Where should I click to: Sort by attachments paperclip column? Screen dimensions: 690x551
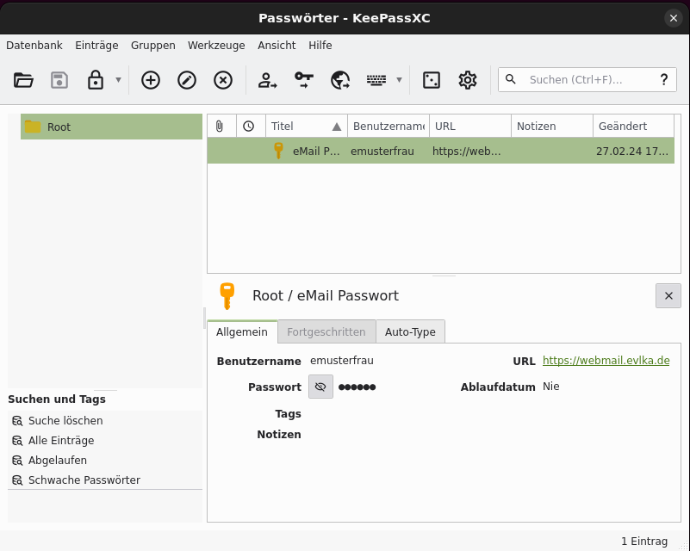coord(221,127)
